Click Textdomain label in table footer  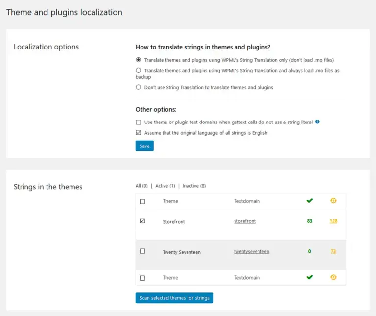247,278
